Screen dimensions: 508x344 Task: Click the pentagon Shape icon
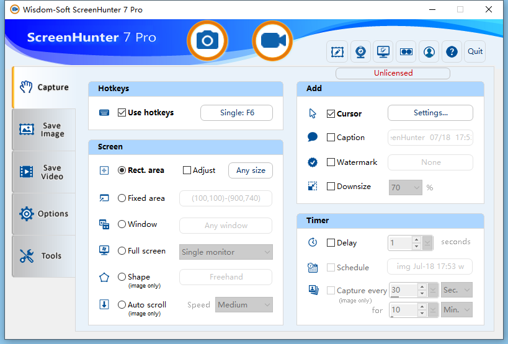(x=104, y=277)
